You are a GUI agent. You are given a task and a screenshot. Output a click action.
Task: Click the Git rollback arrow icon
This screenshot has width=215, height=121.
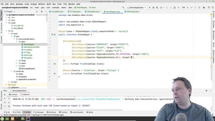(199, 7)
